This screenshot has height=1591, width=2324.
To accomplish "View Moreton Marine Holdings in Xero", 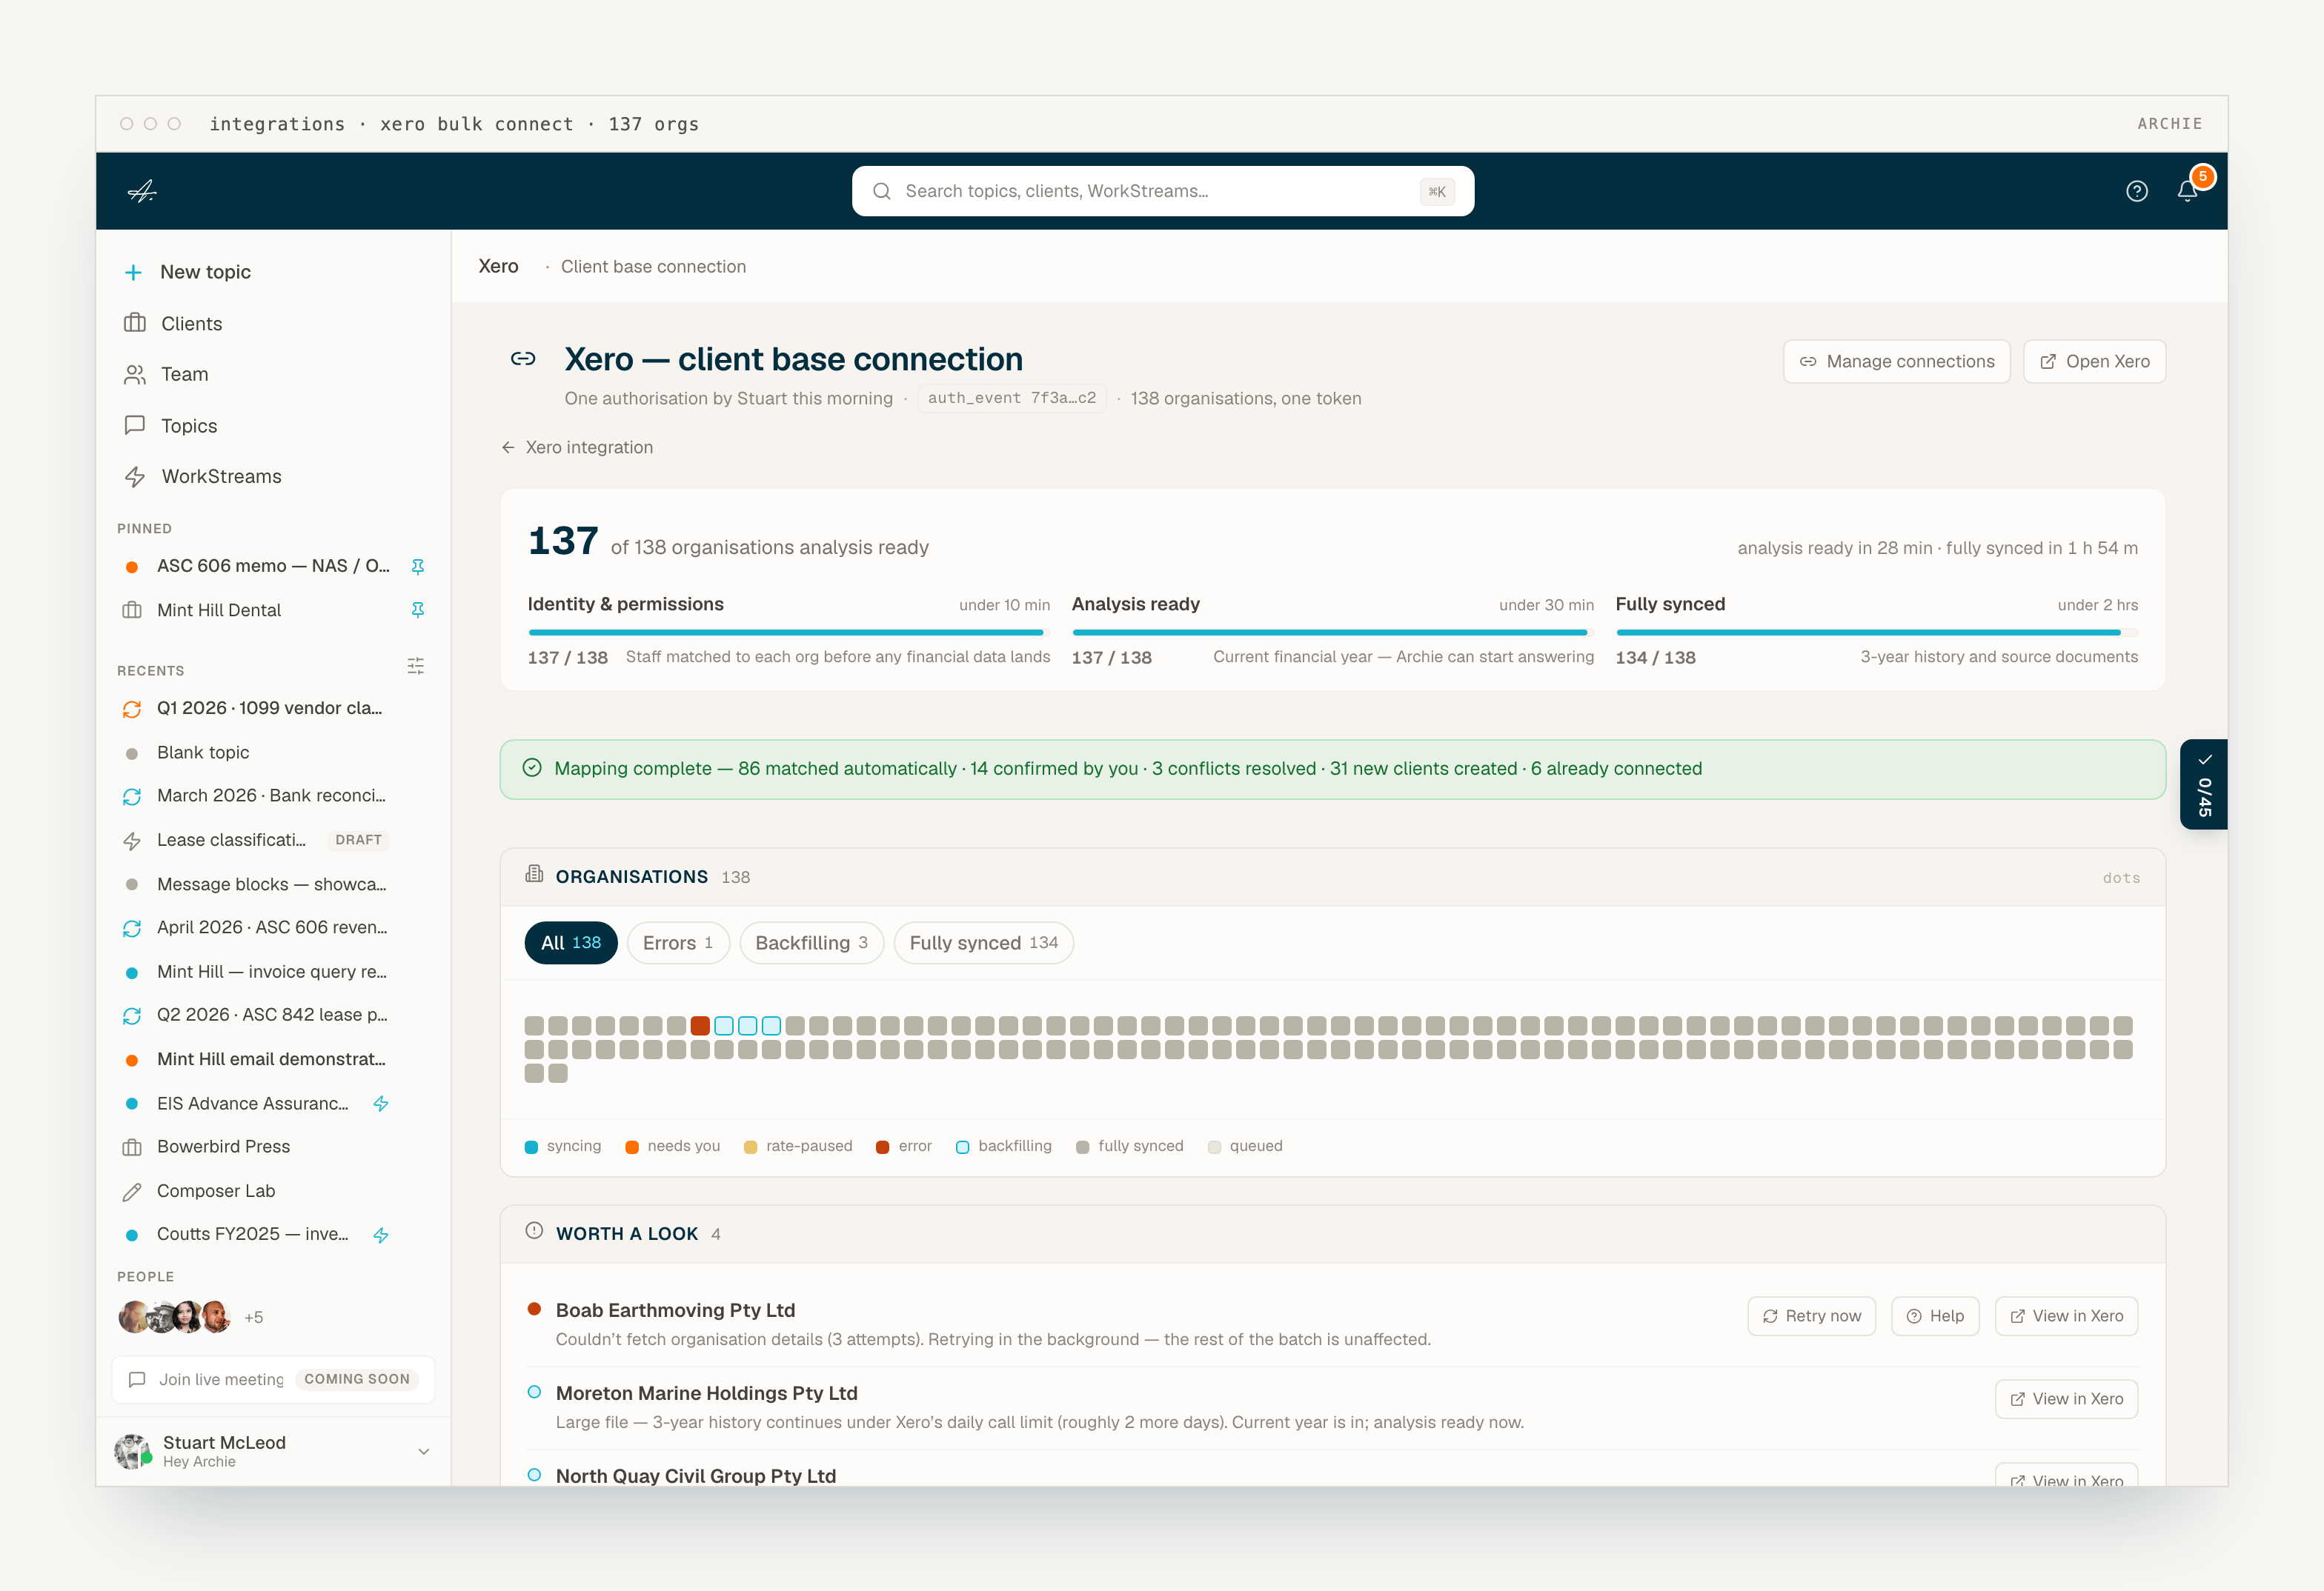I will [2066, 1399].
